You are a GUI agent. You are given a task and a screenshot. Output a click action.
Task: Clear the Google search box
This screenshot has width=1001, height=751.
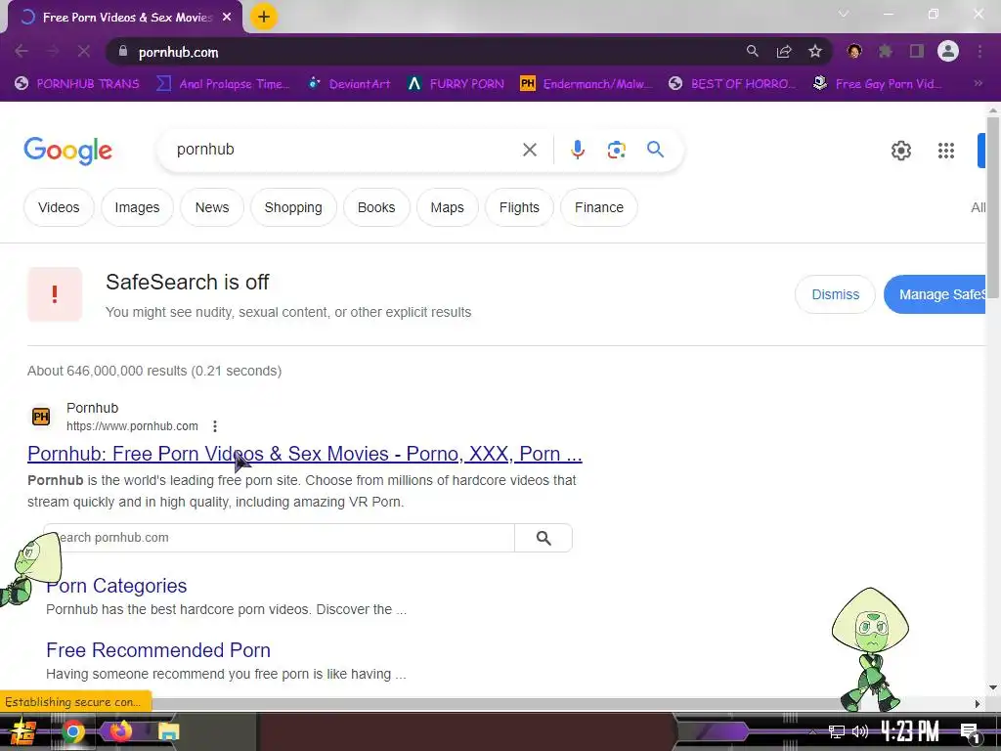click(x=530, y=150)
